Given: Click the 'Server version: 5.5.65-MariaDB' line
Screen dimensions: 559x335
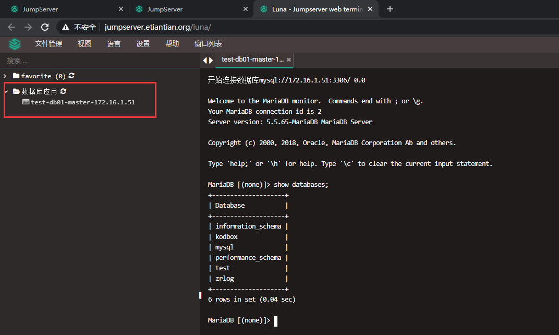Looking at the screenshot, I should [290, 122].
